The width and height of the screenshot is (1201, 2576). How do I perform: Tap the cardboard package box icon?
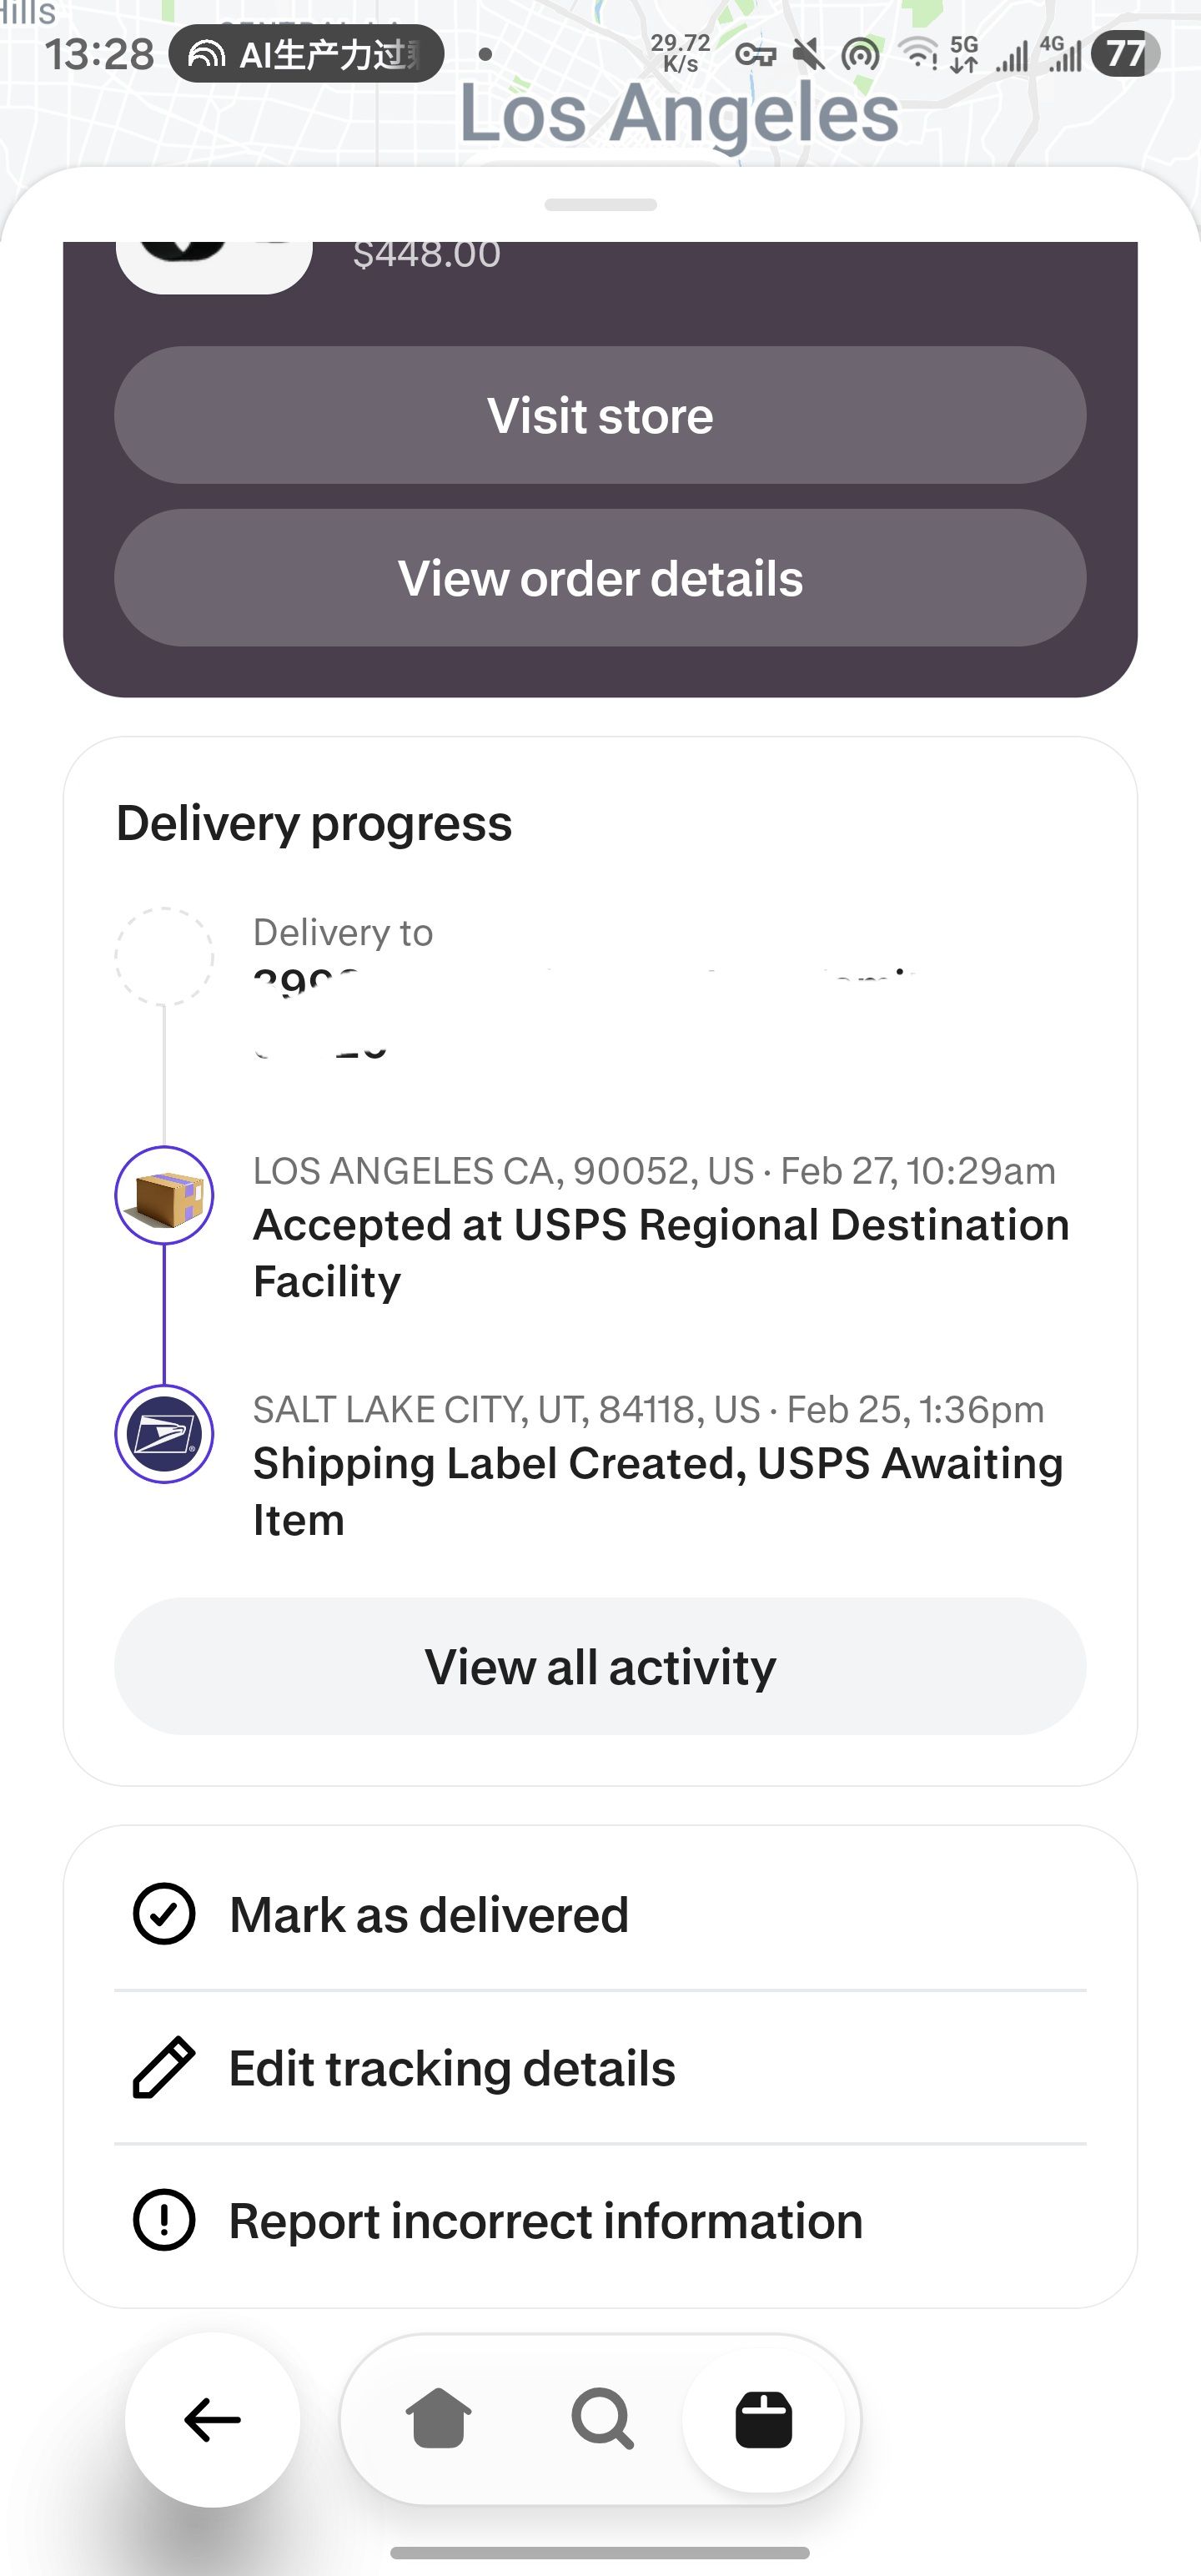[165, 1196]
